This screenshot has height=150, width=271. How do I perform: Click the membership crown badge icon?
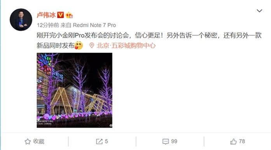tap(69, 15)
